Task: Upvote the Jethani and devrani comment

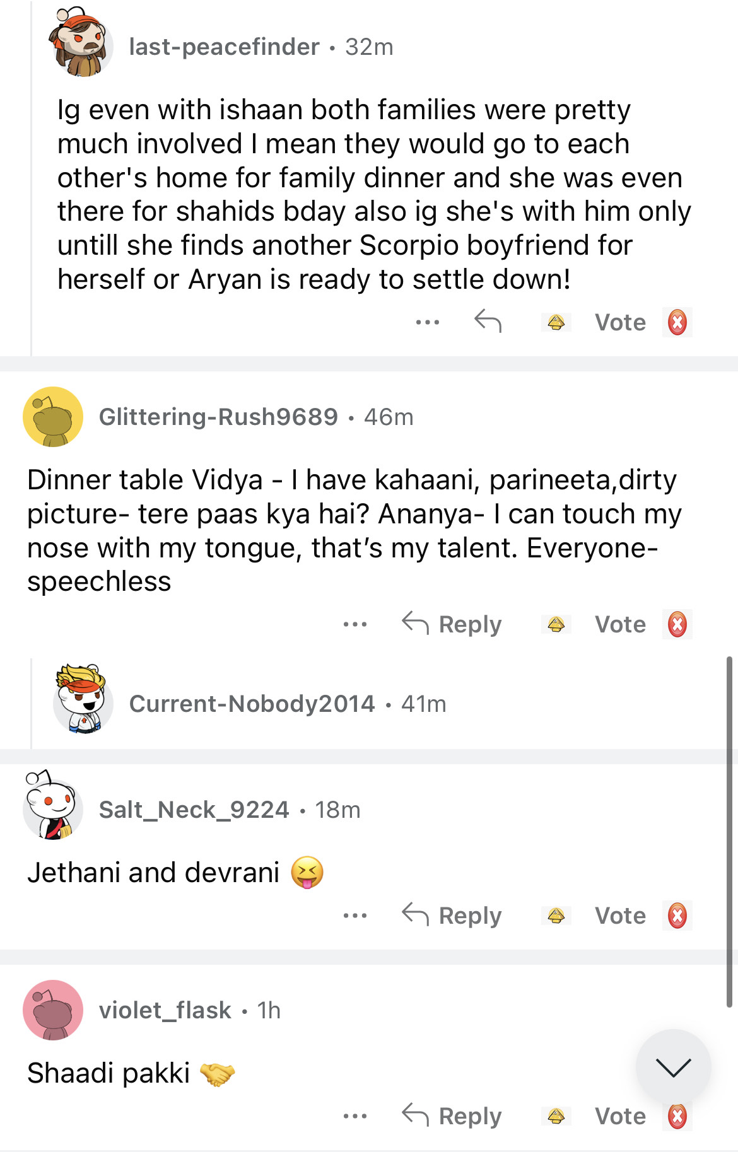Action: (556, 916)
